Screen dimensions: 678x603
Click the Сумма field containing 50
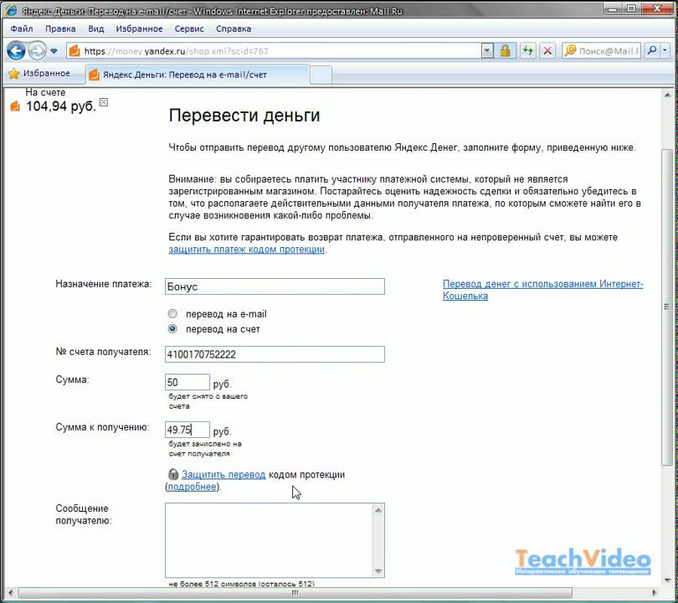coord(187,383)
